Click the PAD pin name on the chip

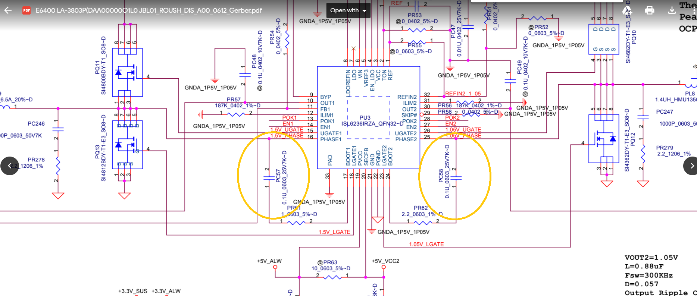coord(330,160)
